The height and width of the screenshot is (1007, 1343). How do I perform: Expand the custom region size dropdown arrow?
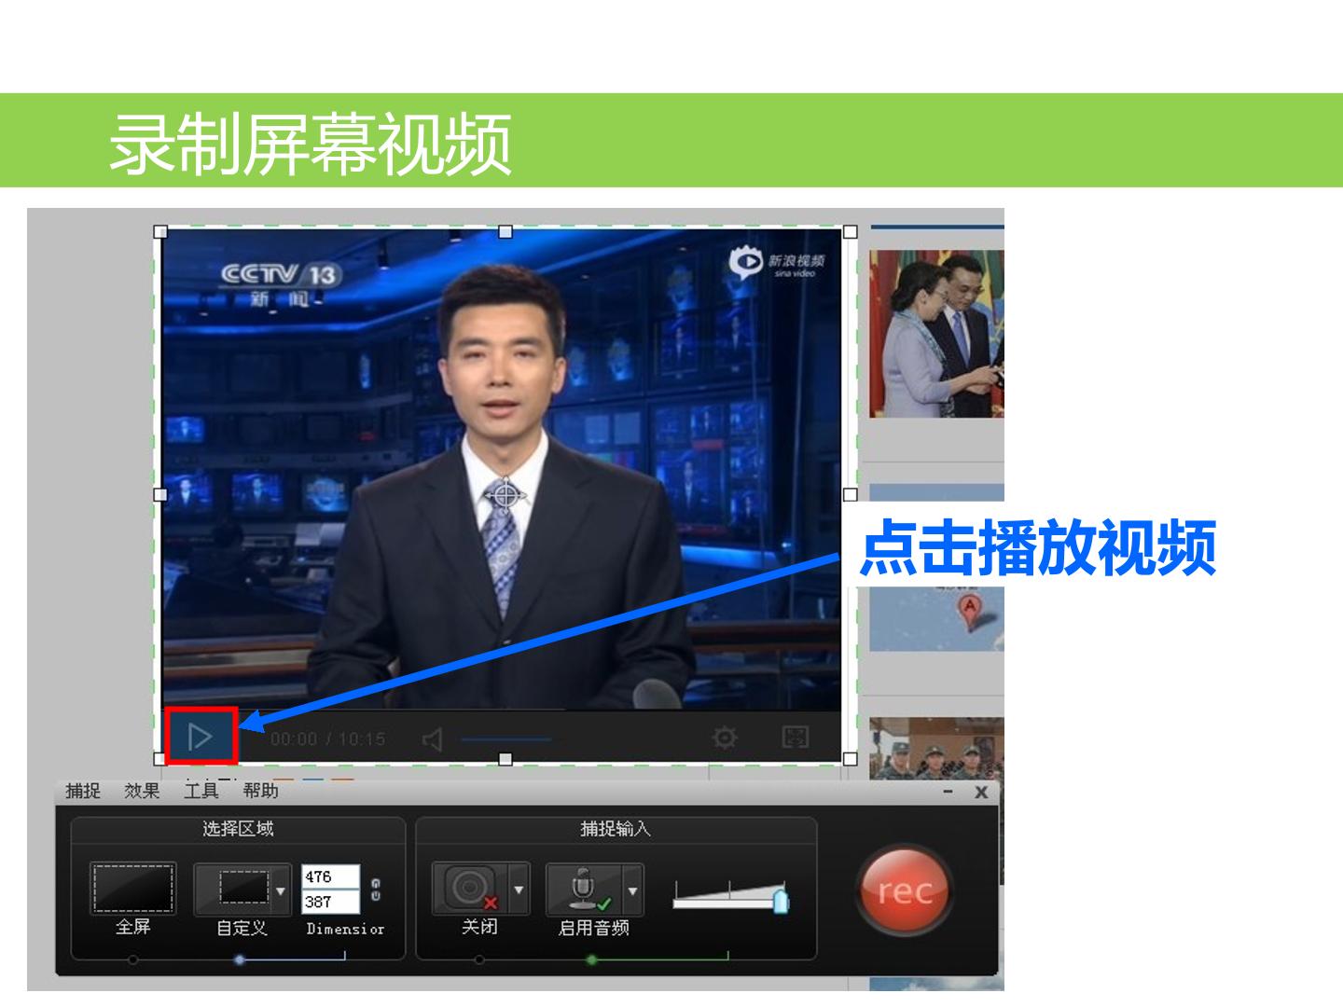coord(281,890)
